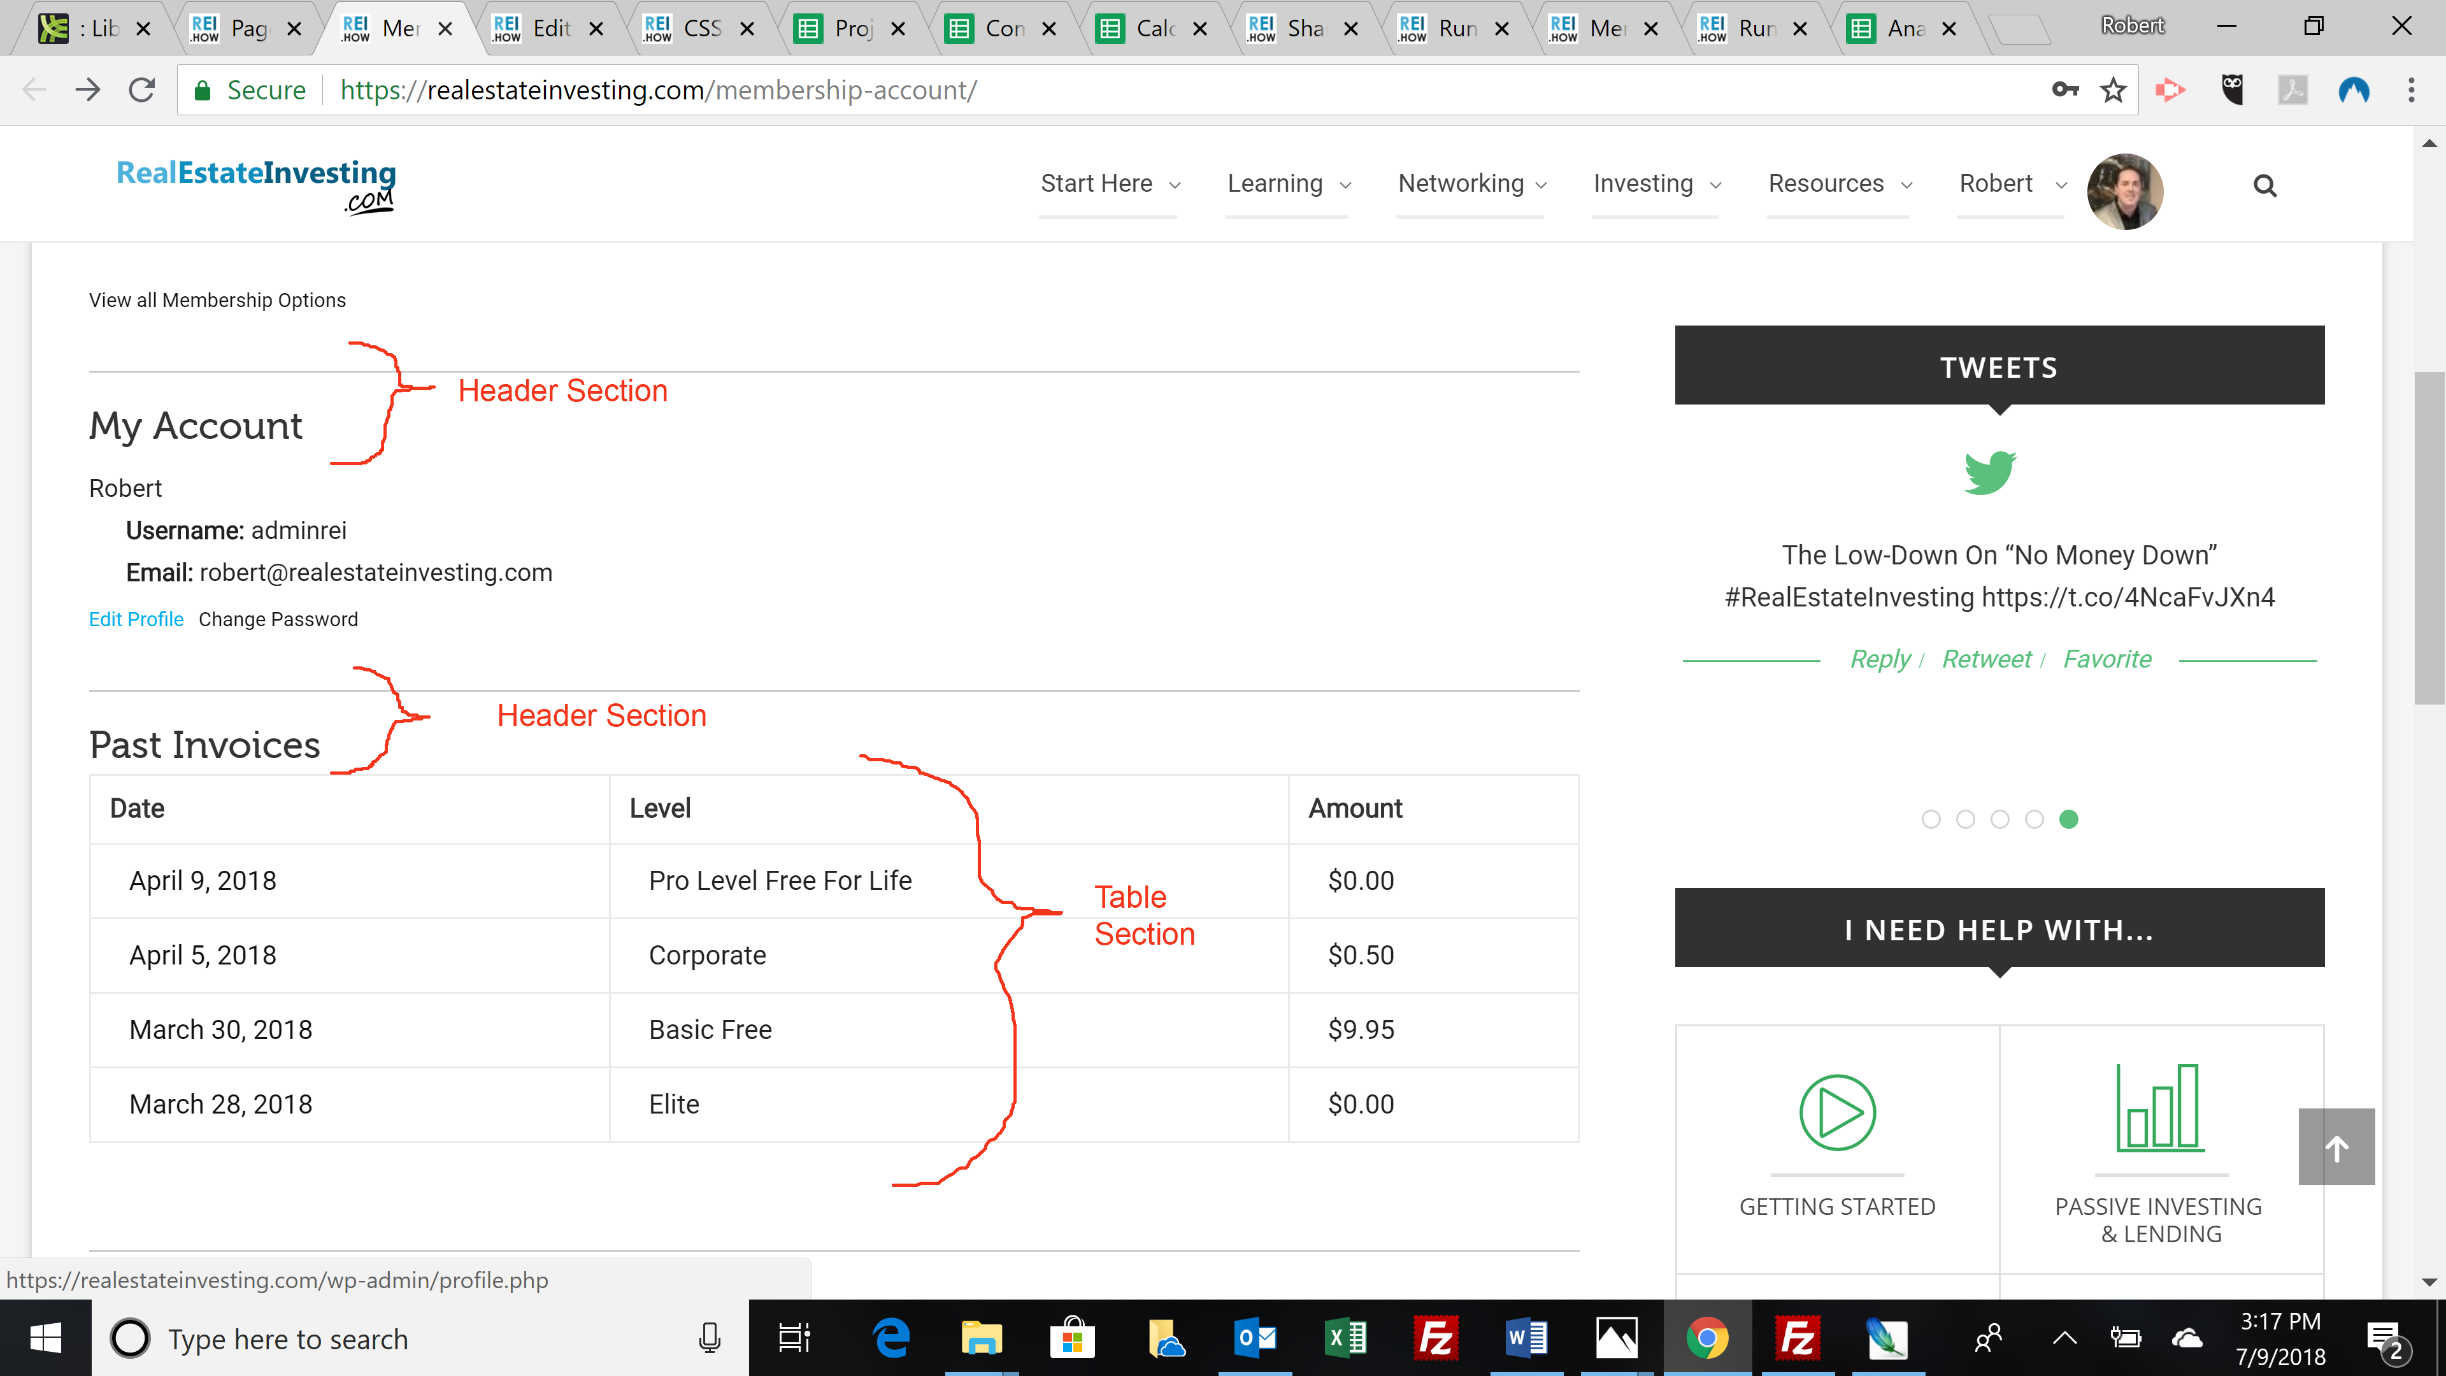
Task: Select the third tweet carousel dot
Action: [x=1999, y=819]
